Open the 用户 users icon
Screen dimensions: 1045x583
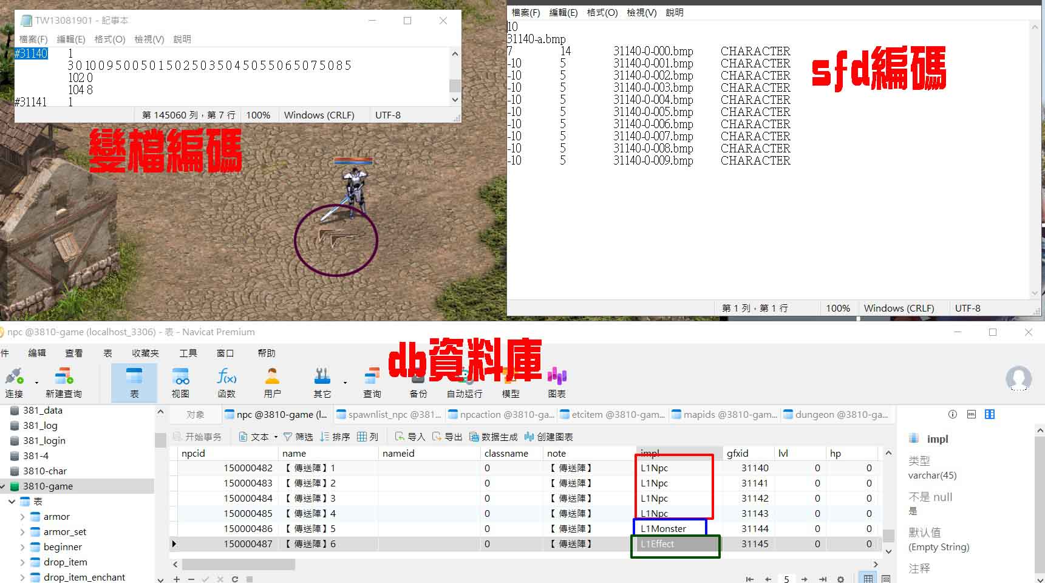273,382
